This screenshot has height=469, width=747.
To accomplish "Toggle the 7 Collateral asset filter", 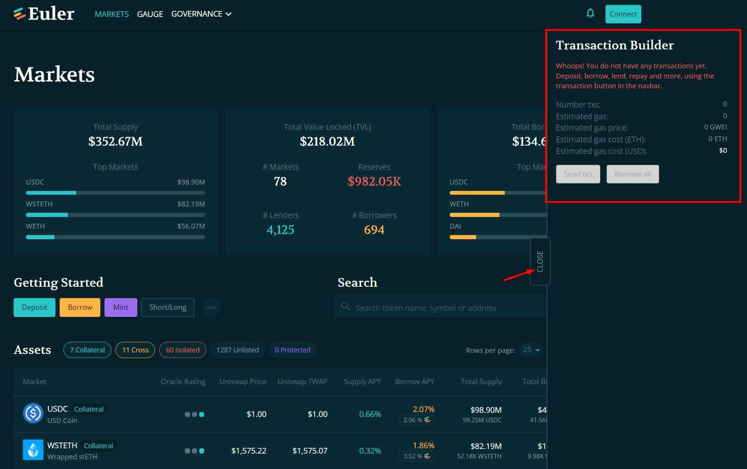I will pyautogui.click(x=87, y=350).
